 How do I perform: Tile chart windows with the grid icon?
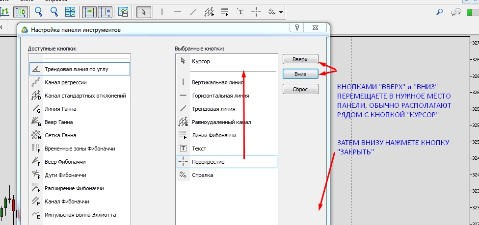coord(70,12)
